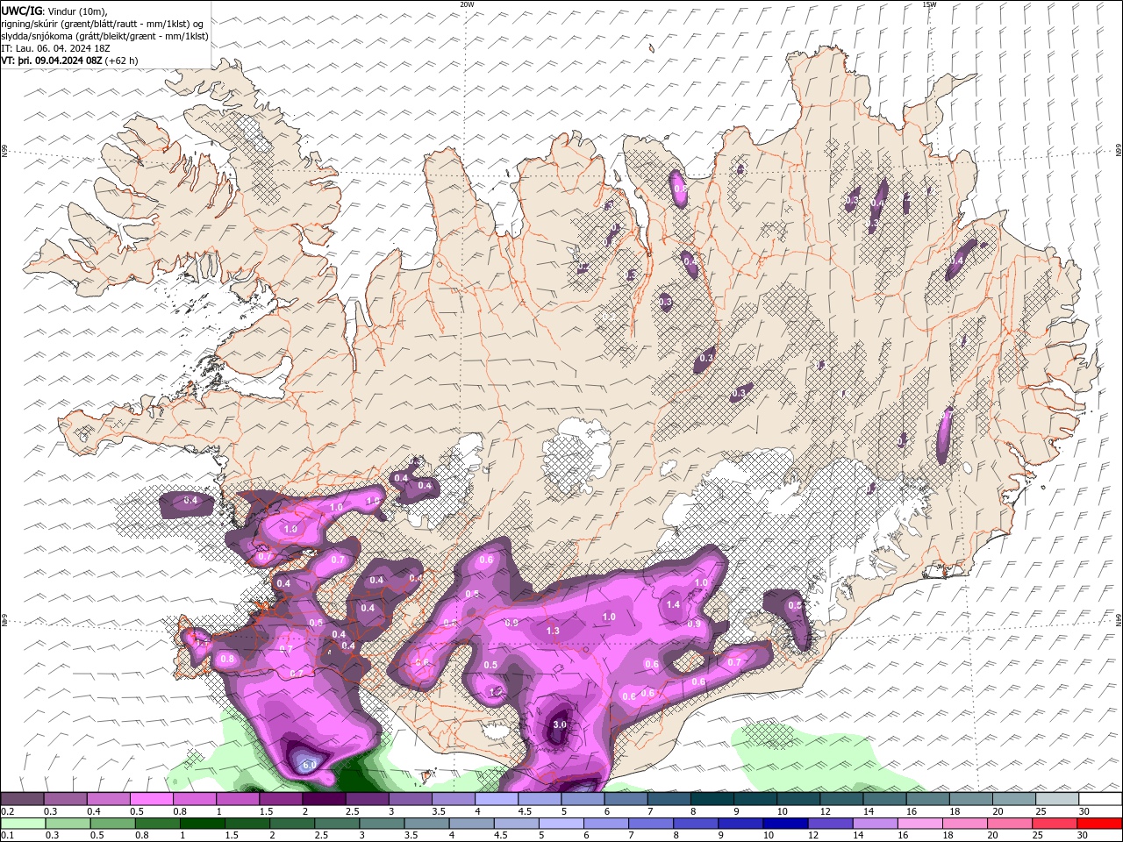Click '2.5' value in the rain legend row
The height and width of the screenshot is (842, 1123).
(x=321, y=836)
